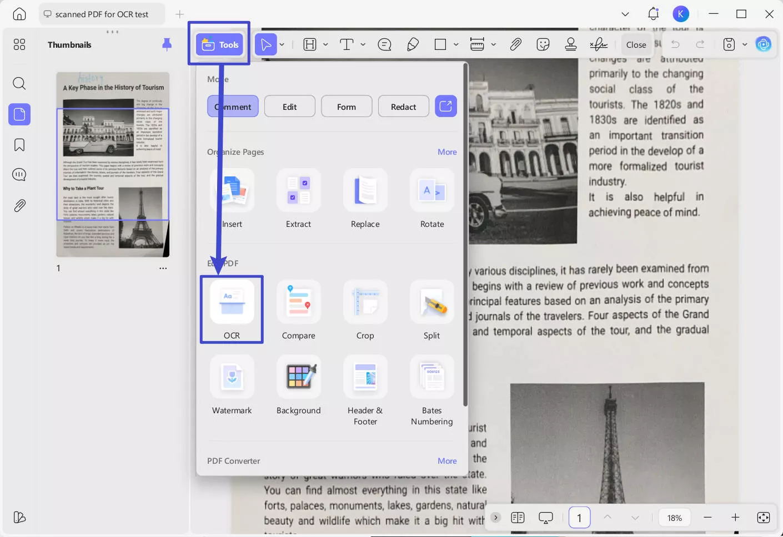Open the Watermark tool
Viewport: 783px width, 537px height.
[232, 386]
